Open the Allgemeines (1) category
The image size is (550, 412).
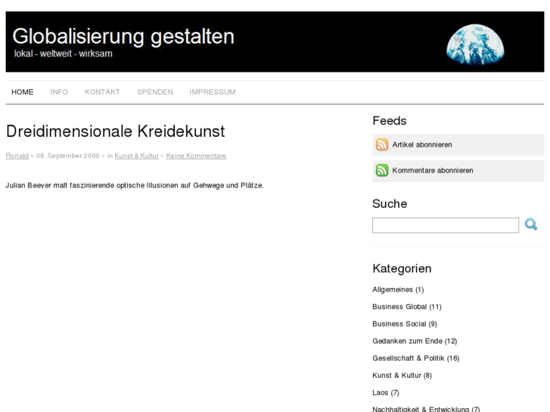tap(398, 290)
